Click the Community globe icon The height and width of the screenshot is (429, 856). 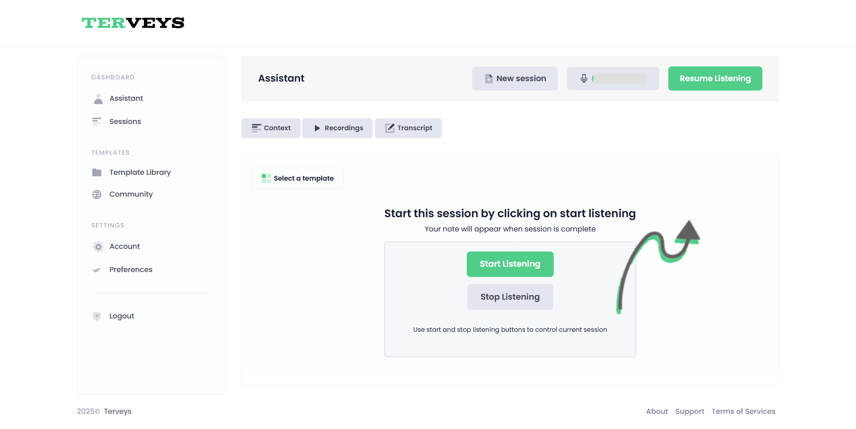pos(97,194)
